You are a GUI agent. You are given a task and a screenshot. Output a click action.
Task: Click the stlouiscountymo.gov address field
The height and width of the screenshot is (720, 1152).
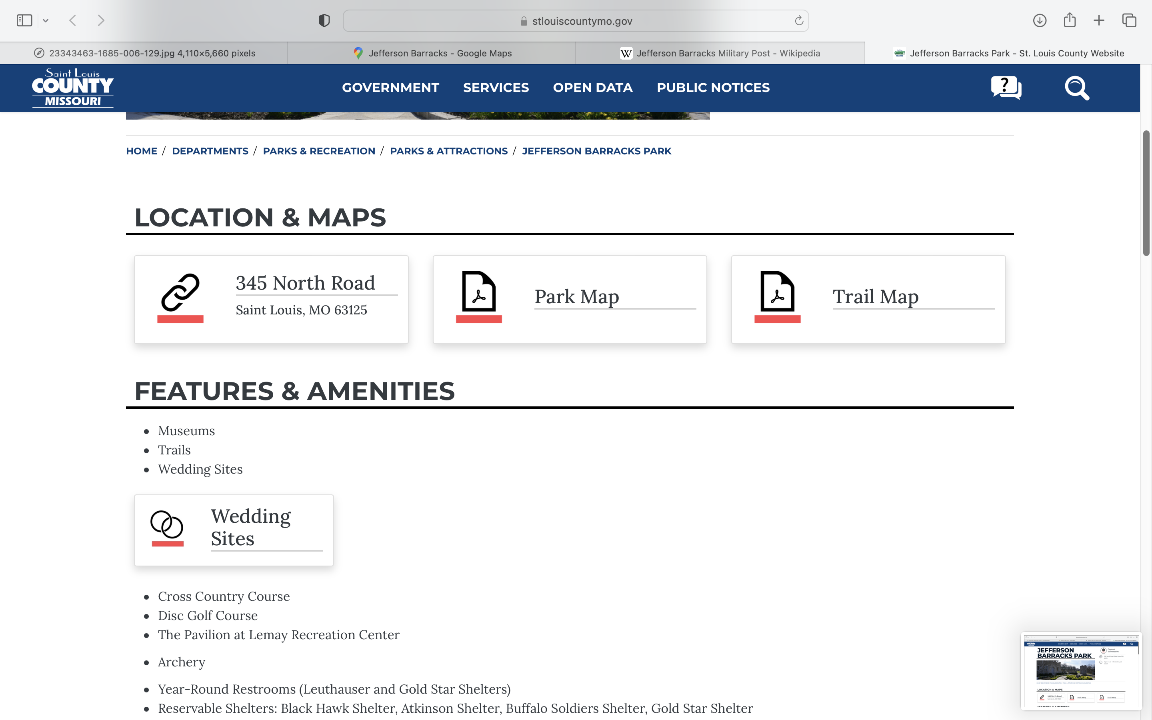[x=581, y=21]
